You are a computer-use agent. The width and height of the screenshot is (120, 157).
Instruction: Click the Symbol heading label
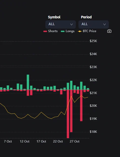(x=54, y=17)
